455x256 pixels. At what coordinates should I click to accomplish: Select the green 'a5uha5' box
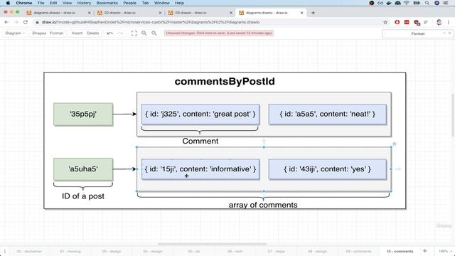click(x=83, y=169)
